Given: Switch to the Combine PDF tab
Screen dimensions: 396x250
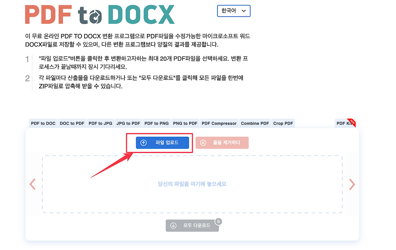Looking at the screenshot, I should [255, 123].
